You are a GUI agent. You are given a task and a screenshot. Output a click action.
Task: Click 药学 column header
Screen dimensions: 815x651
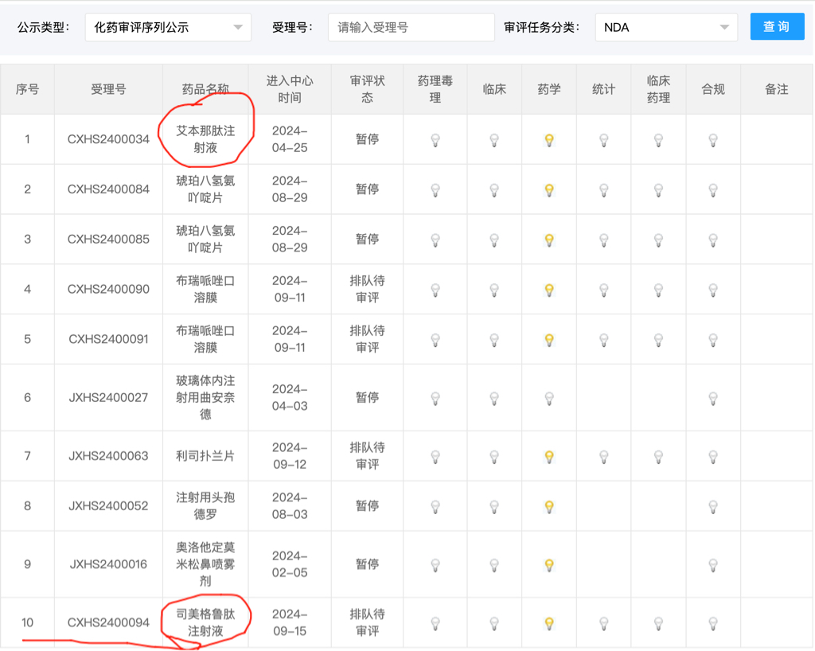pos(549,89)
